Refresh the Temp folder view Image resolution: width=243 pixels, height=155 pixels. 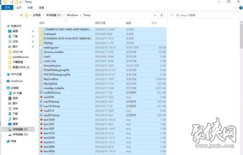pos(162,15)
